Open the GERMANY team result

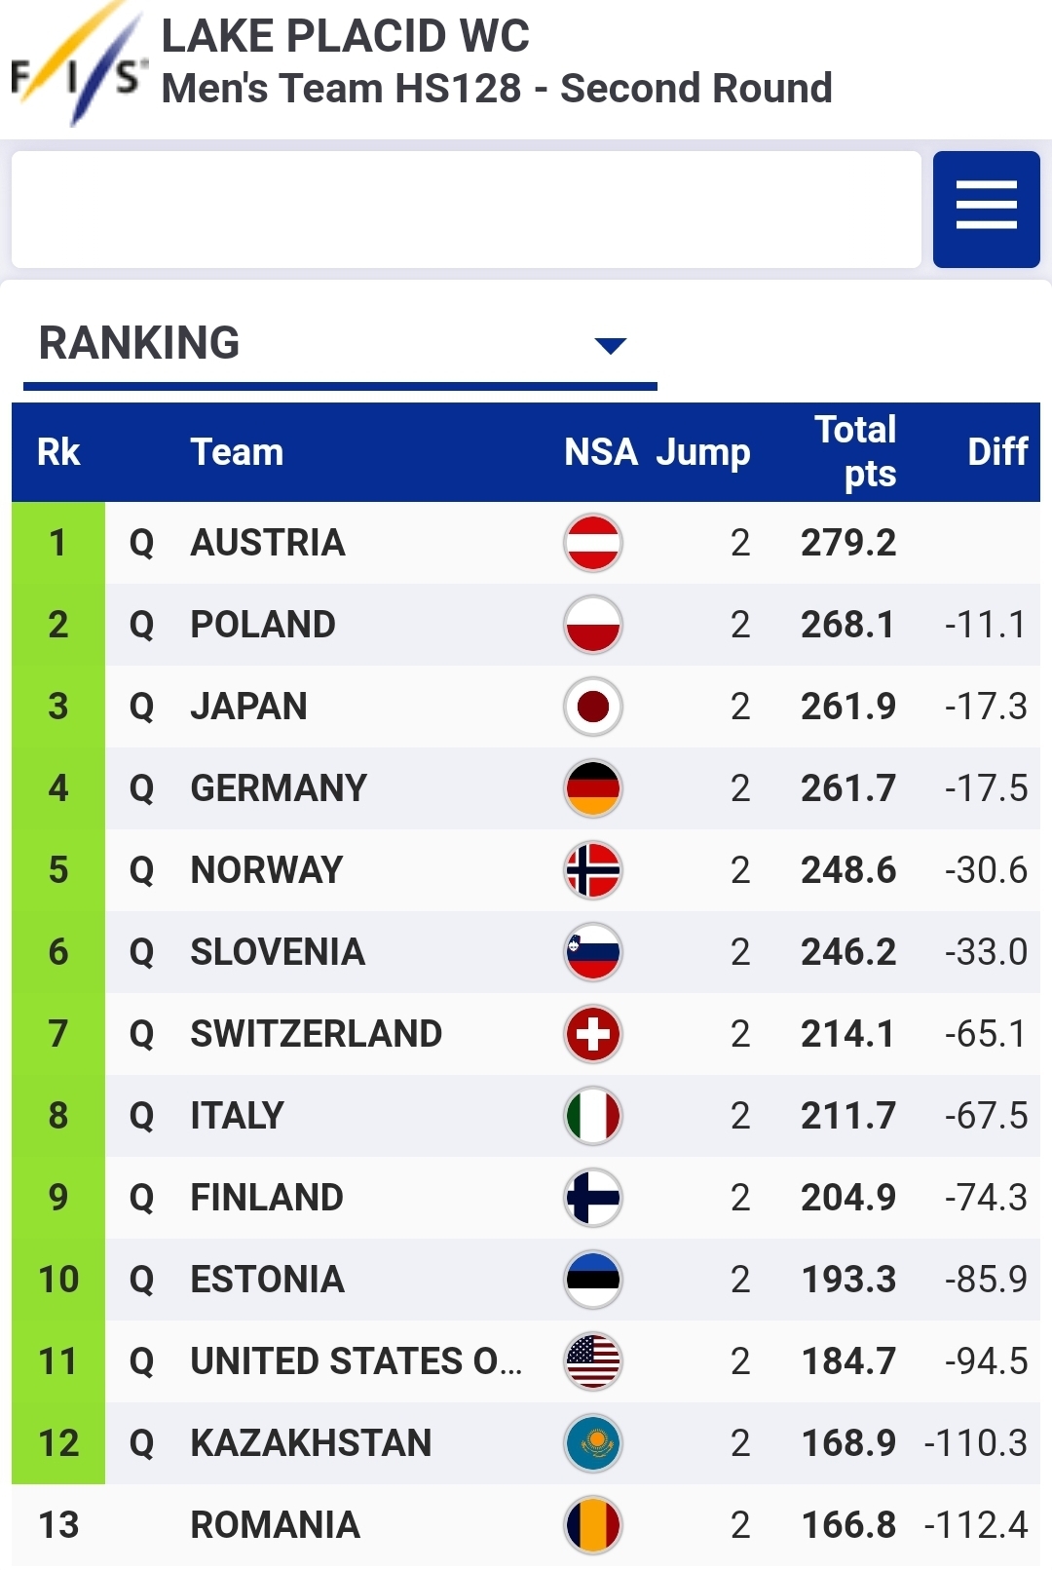pos(279,788)
